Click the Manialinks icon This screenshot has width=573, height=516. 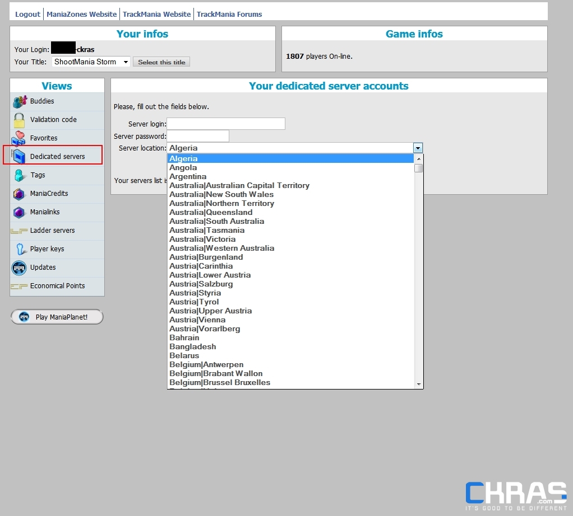(19, 212)
